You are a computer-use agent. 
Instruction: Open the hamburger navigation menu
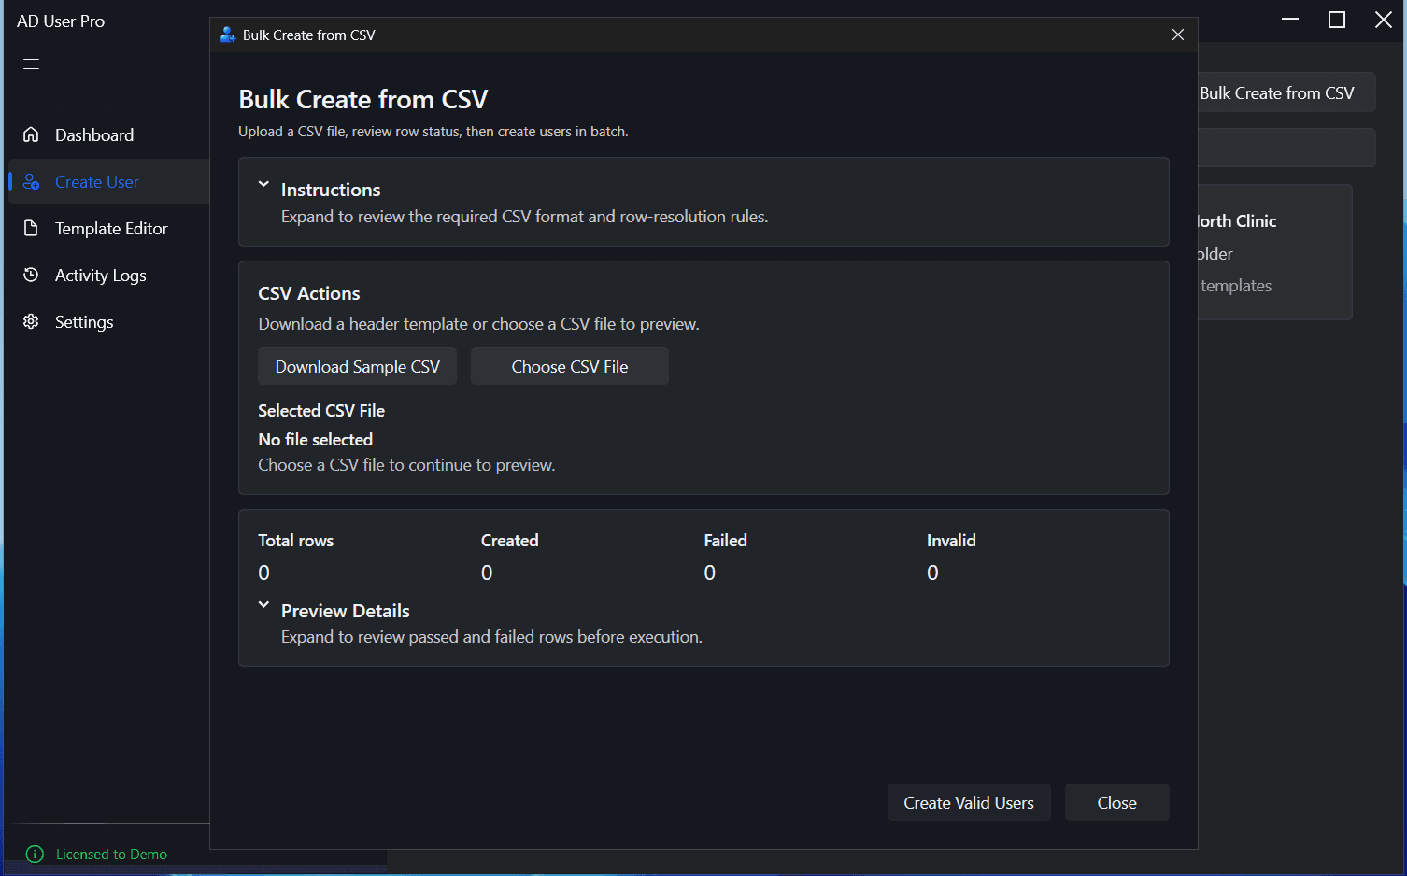[30, 64]
